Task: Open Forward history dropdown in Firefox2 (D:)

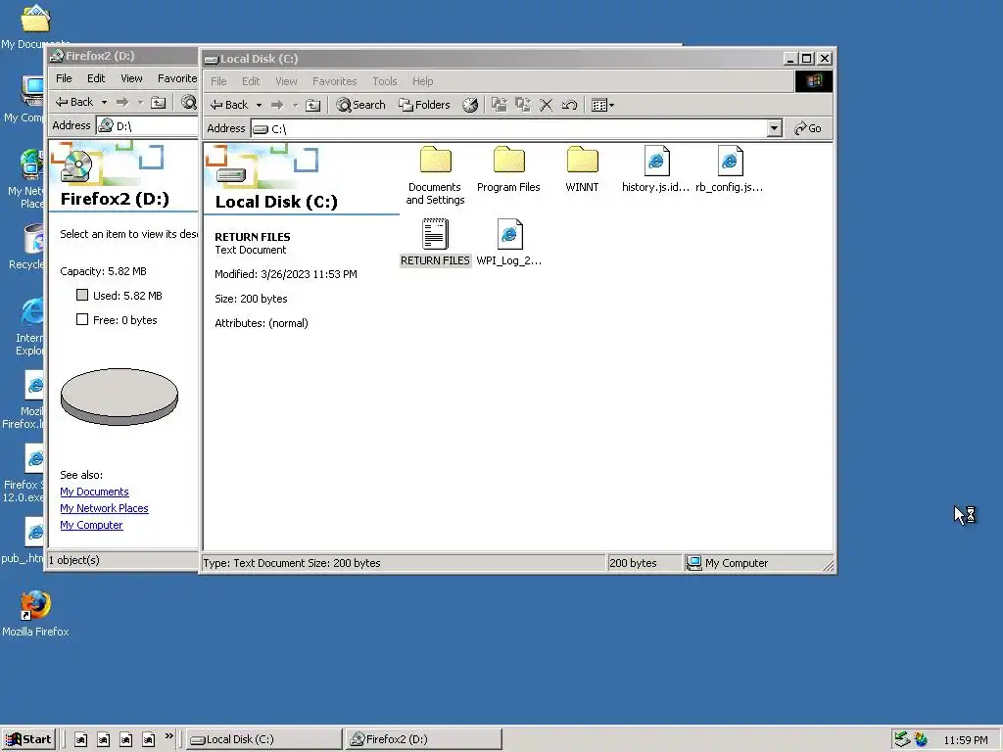Action: click(x=140, y=102)
